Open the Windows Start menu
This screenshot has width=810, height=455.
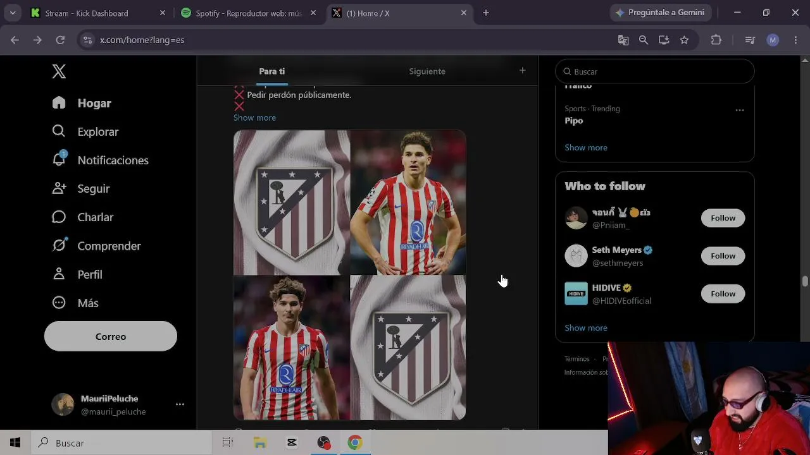point(15,443)
